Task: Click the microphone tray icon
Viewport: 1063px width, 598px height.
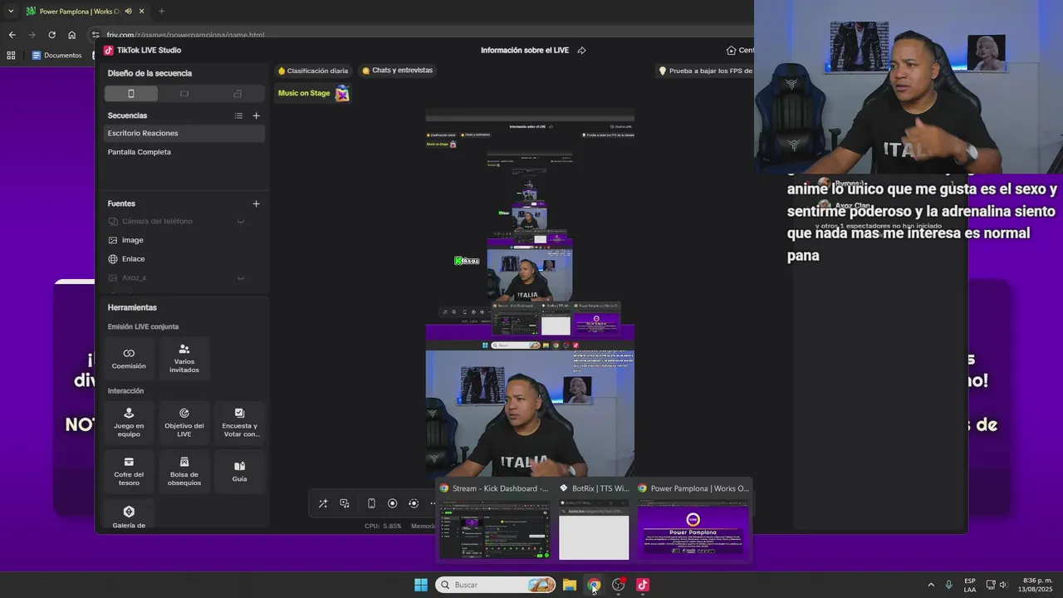Action: 949,585
